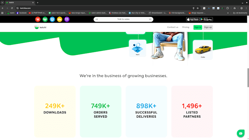Click the Katch logo in the header
The height and width of the screenshot is (140, 249).
pyautogui.click(x=41, y=27)
